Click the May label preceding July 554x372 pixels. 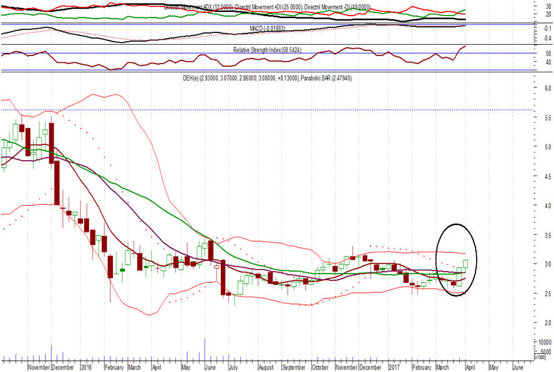[x=186, y=368]
